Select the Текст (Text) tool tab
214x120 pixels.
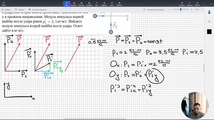click(97, 4)
